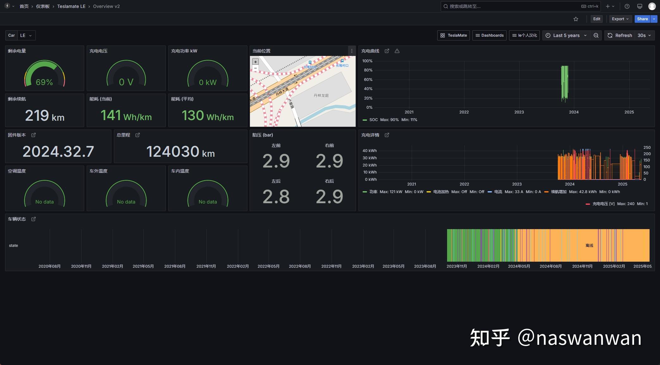Open the 当前位置 panel kebab menu
The image size is (660, 365).
(x=352, y=51)
